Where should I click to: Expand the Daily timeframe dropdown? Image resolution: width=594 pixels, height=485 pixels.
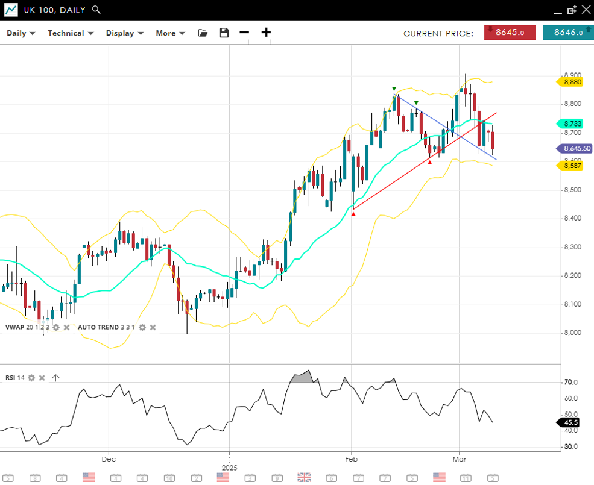coord(21,33)
